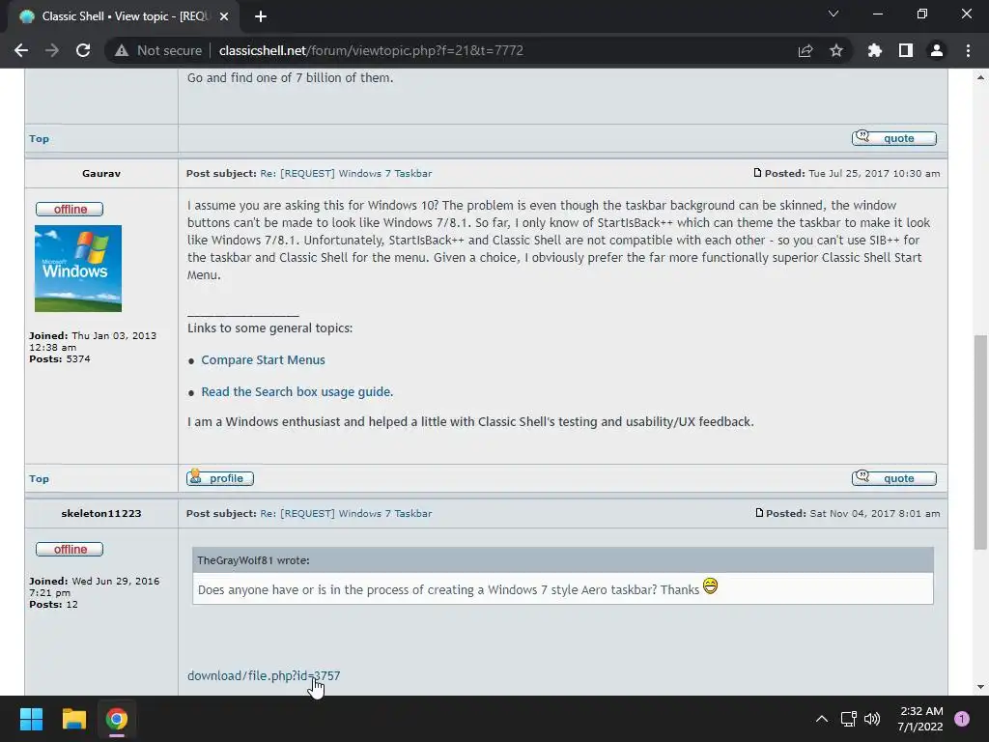Image resolution: width=989 pixels, height=742 pixels.
Task: Open the Search box usage guide link
Action: click(x=297, y=392)
